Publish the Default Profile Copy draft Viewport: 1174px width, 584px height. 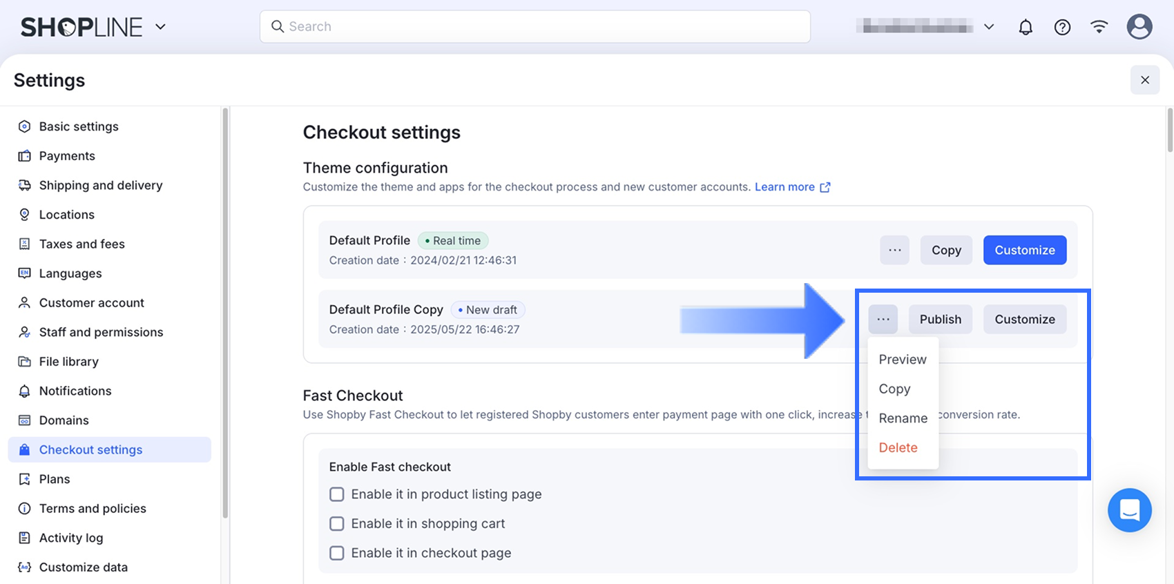click(940, 319)
